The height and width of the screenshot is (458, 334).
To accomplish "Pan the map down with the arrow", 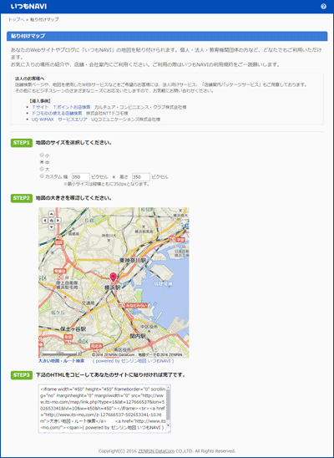I will tap(51, 227).
